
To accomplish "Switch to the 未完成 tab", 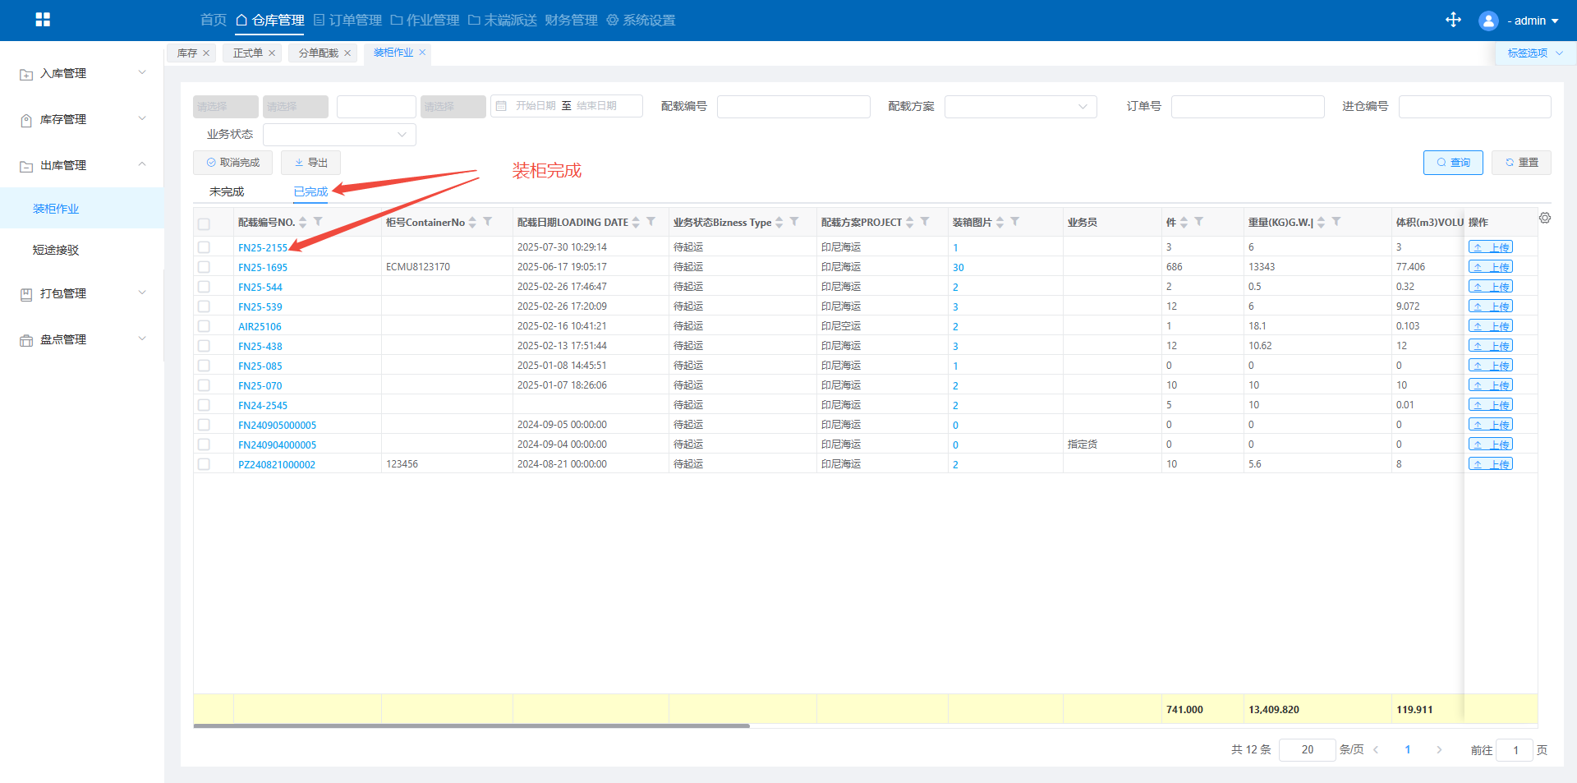I will click(227, 191).
